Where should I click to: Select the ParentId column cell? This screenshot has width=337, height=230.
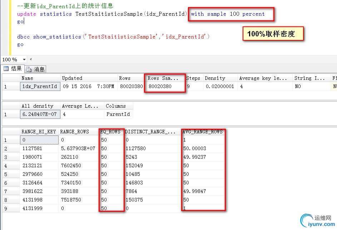click(x=118, y=114)
